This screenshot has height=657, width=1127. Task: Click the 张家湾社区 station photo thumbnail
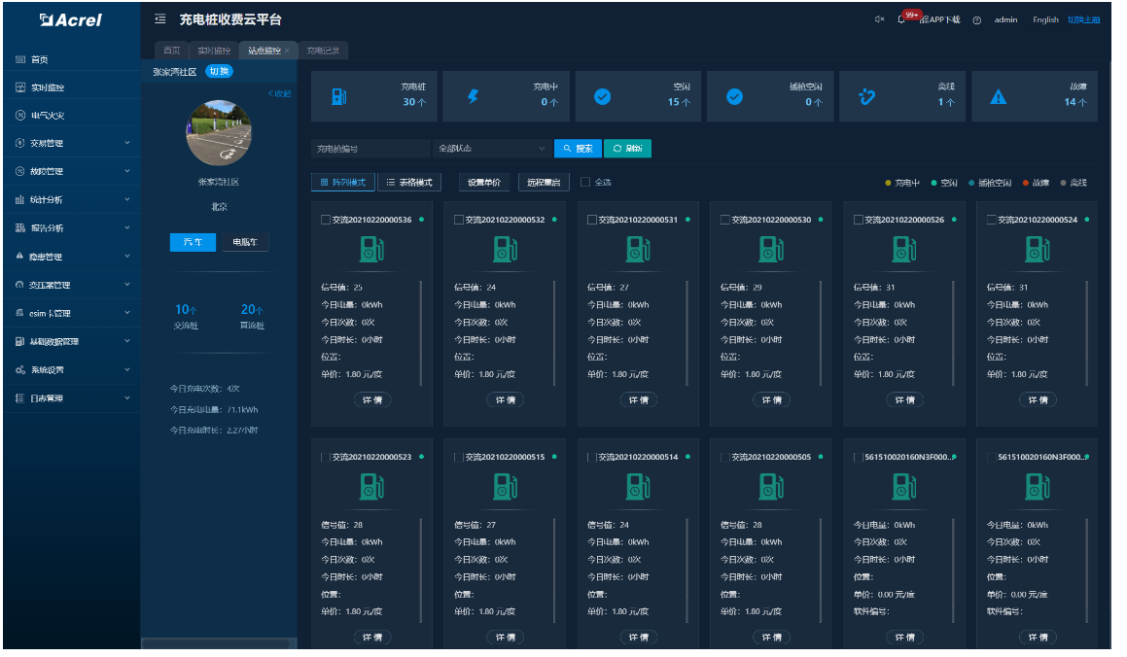coord(219,132)
